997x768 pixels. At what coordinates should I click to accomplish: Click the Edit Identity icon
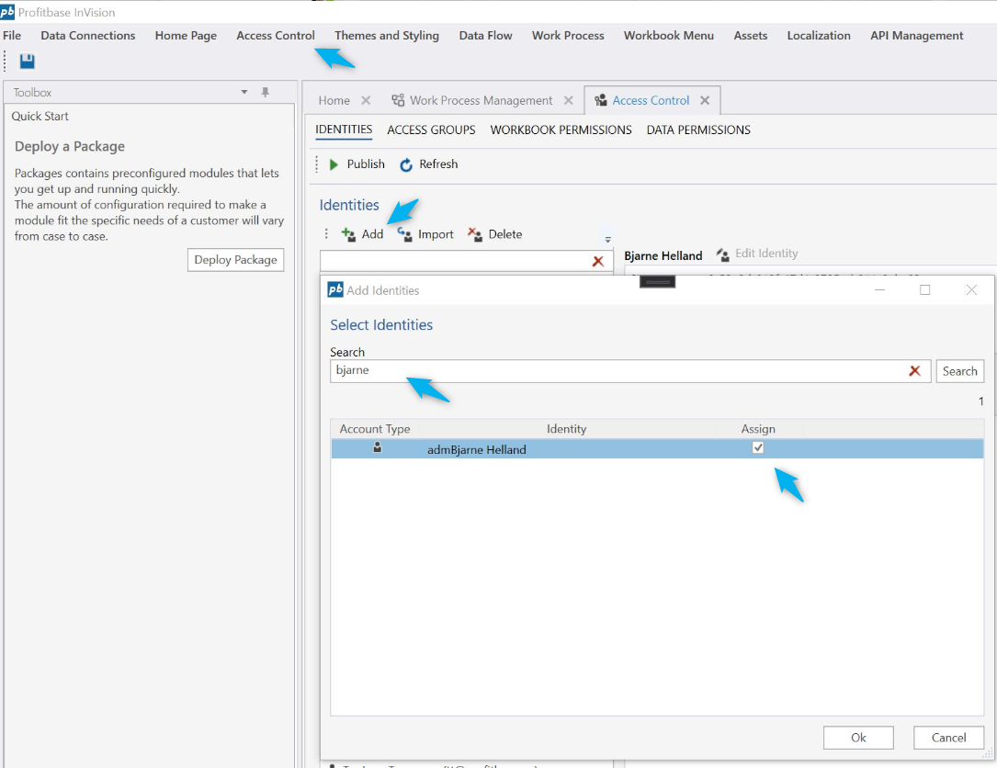(x=722, y=254)
